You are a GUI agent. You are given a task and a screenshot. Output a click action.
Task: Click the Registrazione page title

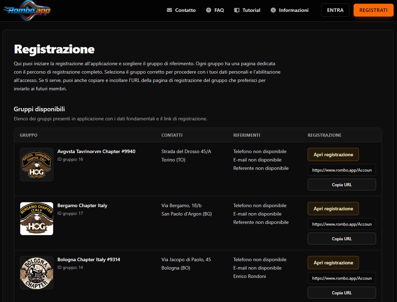pyautogui.click(x=54, y=49)
